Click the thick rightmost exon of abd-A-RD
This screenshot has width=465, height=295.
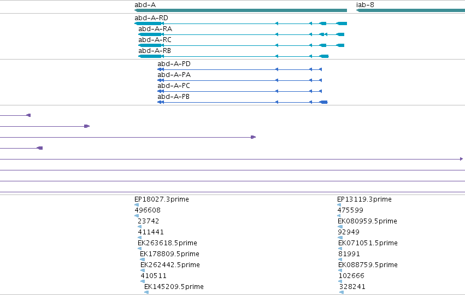[342, 23]
